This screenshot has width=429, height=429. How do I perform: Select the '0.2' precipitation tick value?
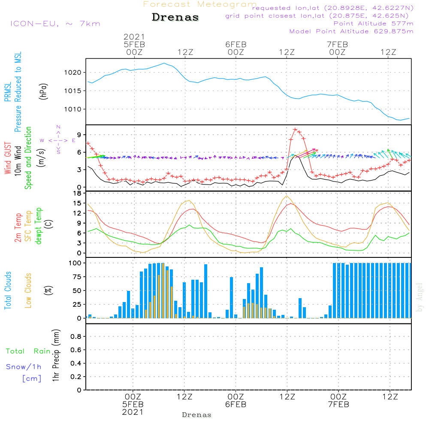click(76, 377)
